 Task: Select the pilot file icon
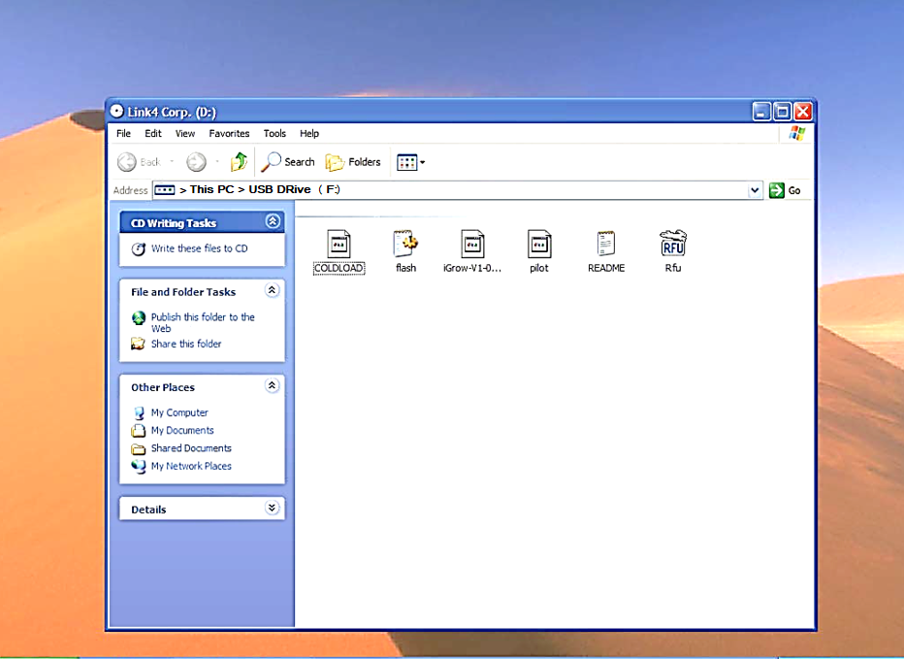539,245
